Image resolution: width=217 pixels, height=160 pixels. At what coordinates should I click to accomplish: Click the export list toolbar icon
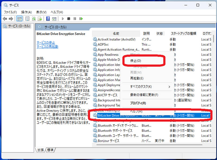click(40, 18)
